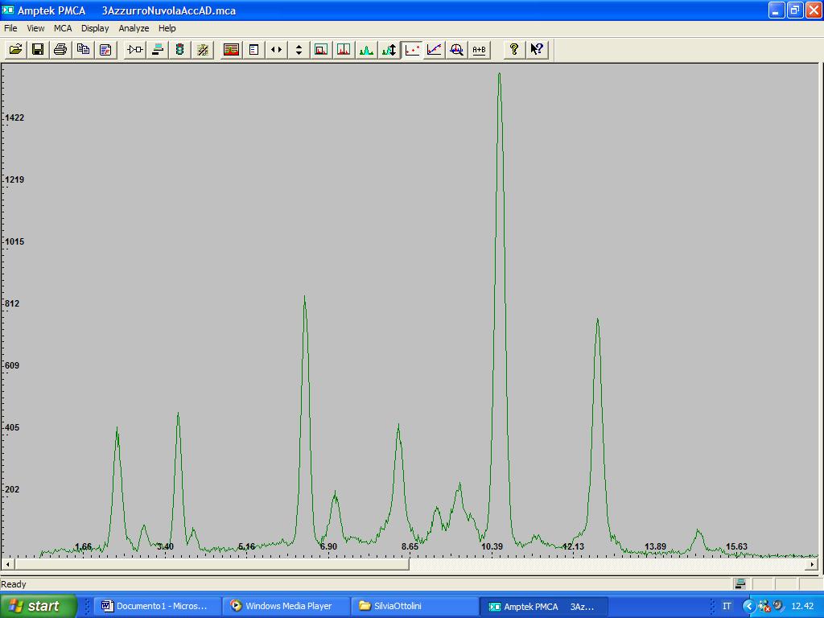The image size is (824, 618).
Task: Switch to Windows Media Player in taskbar
Action: click(x=285, y=607)
